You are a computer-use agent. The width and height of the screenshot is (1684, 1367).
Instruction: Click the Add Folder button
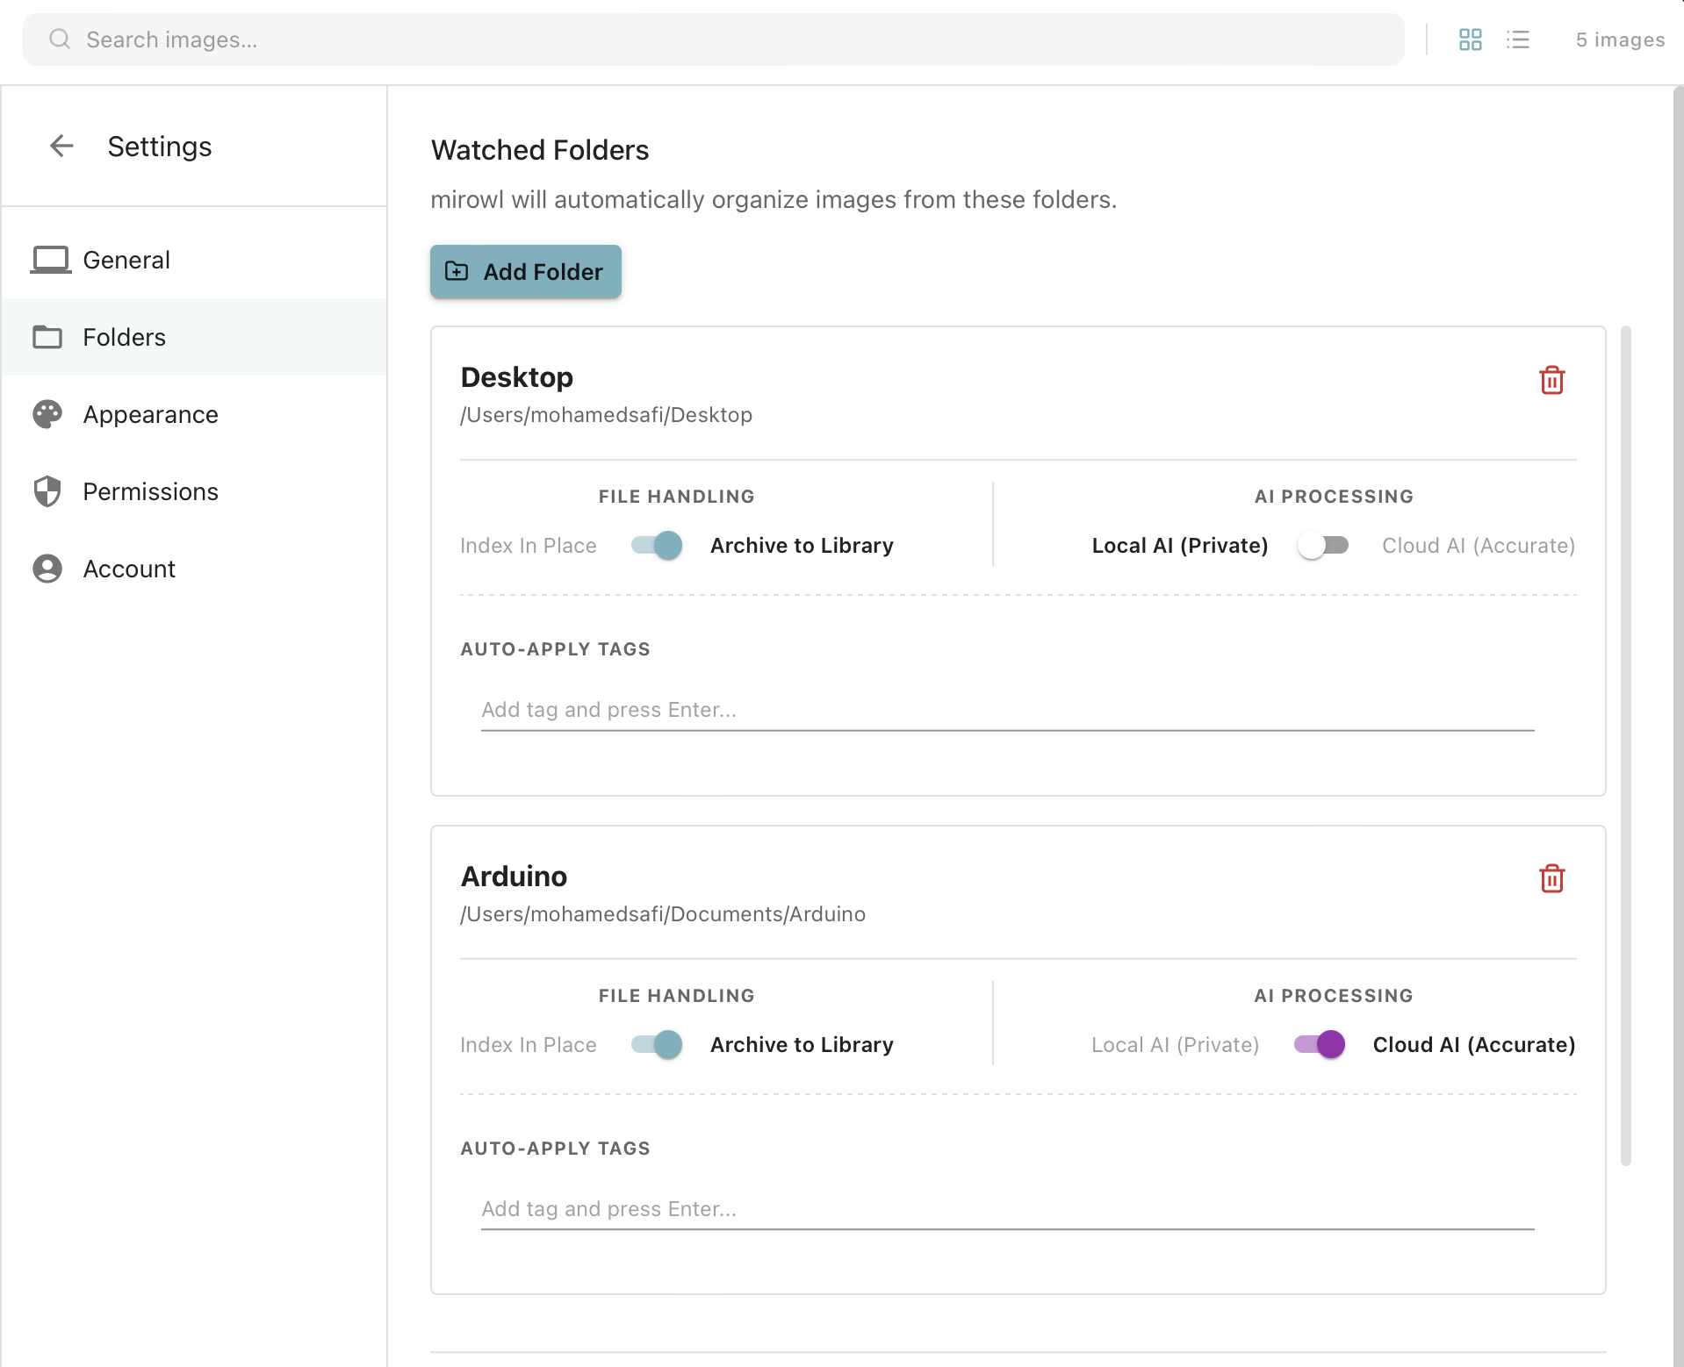click(x=525, y=272)
